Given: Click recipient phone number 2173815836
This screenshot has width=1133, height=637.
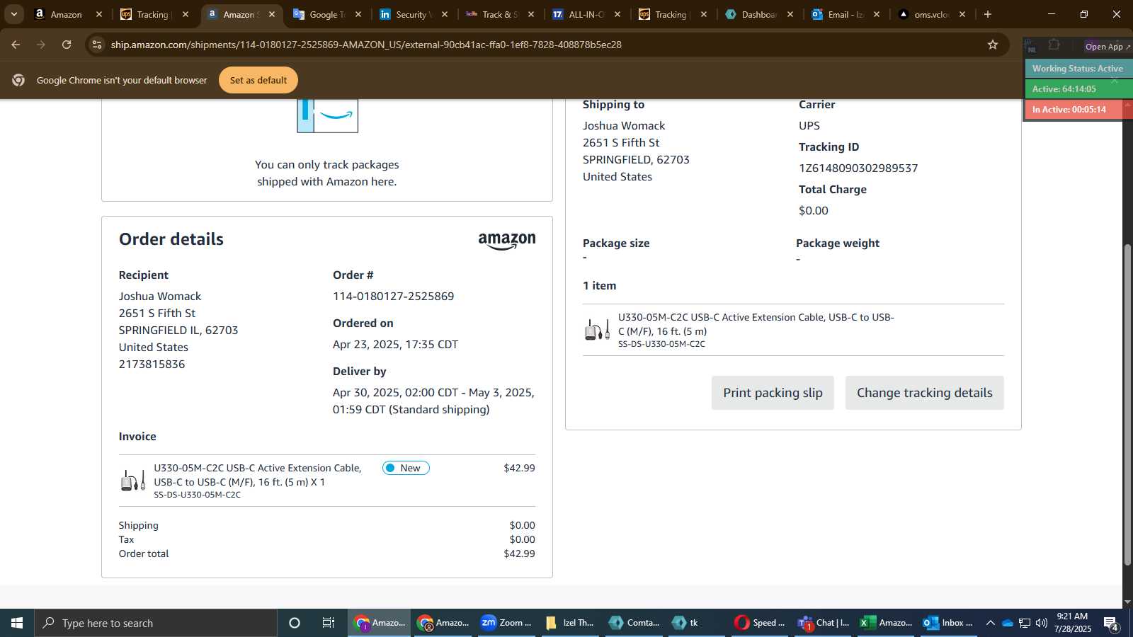Looking at the screenshot, I should click(x=152, y=365).
